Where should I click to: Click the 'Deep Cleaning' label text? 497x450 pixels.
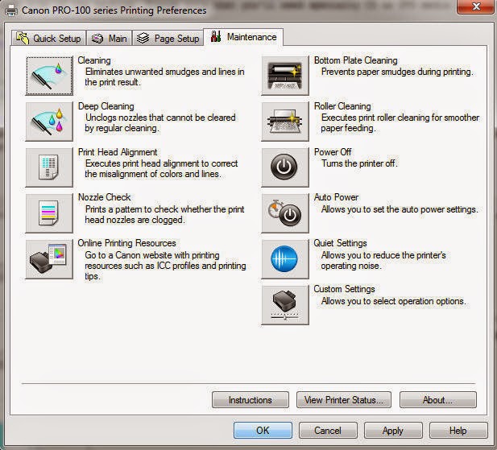[106, 106]
